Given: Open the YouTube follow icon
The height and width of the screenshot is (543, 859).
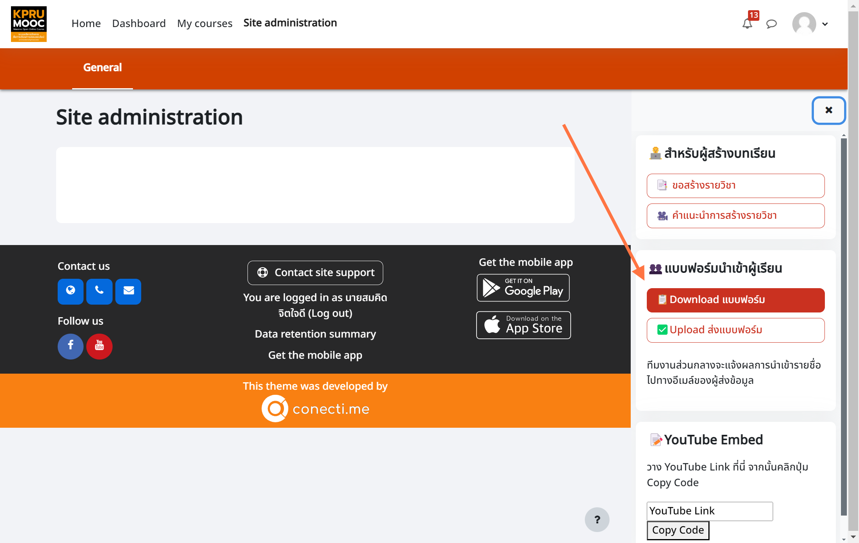Looking at the screenshot, I should click(x=99, y=346).
